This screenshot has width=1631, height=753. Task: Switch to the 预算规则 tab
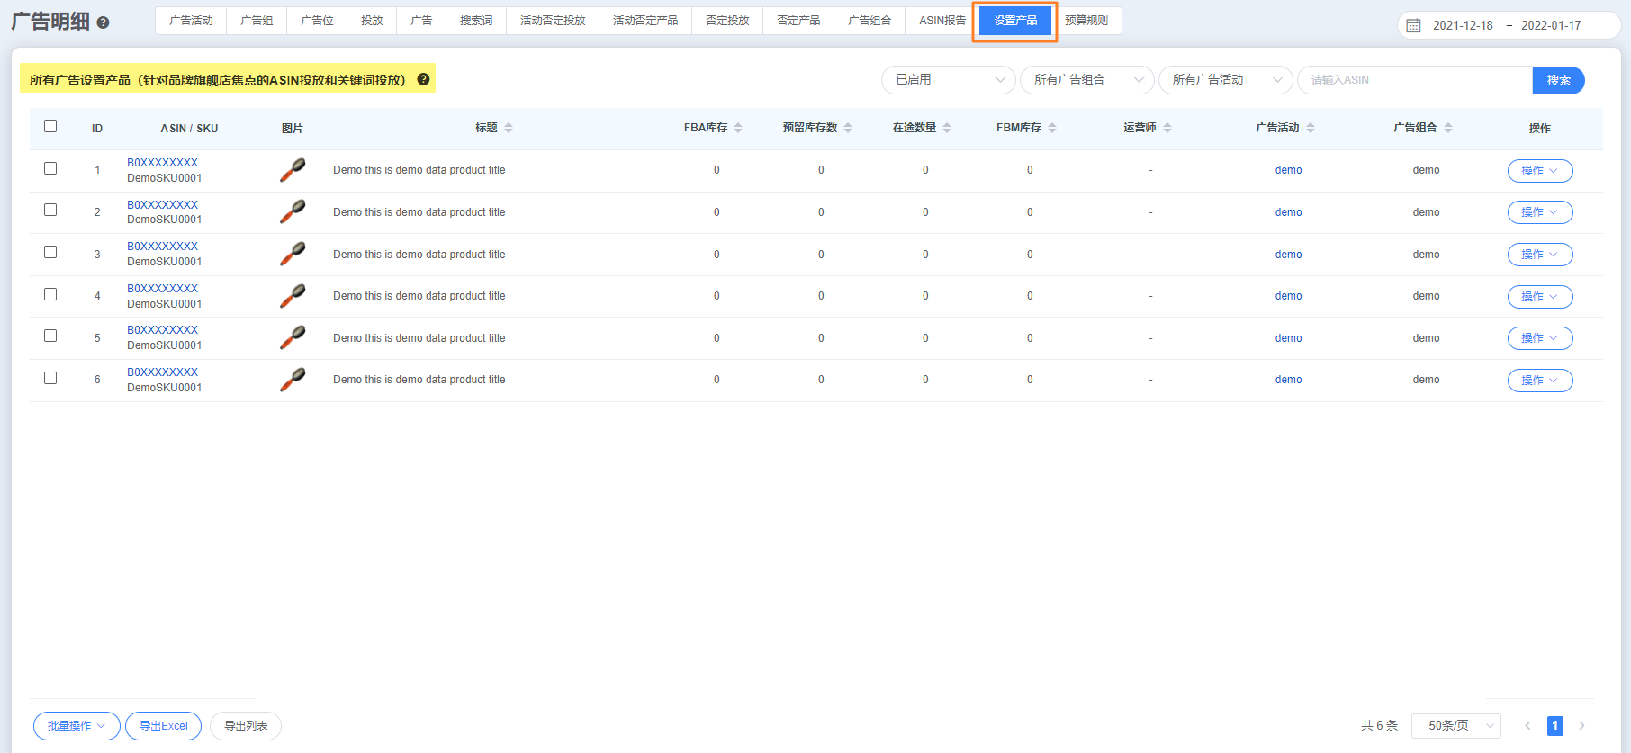click(1086, 20)
